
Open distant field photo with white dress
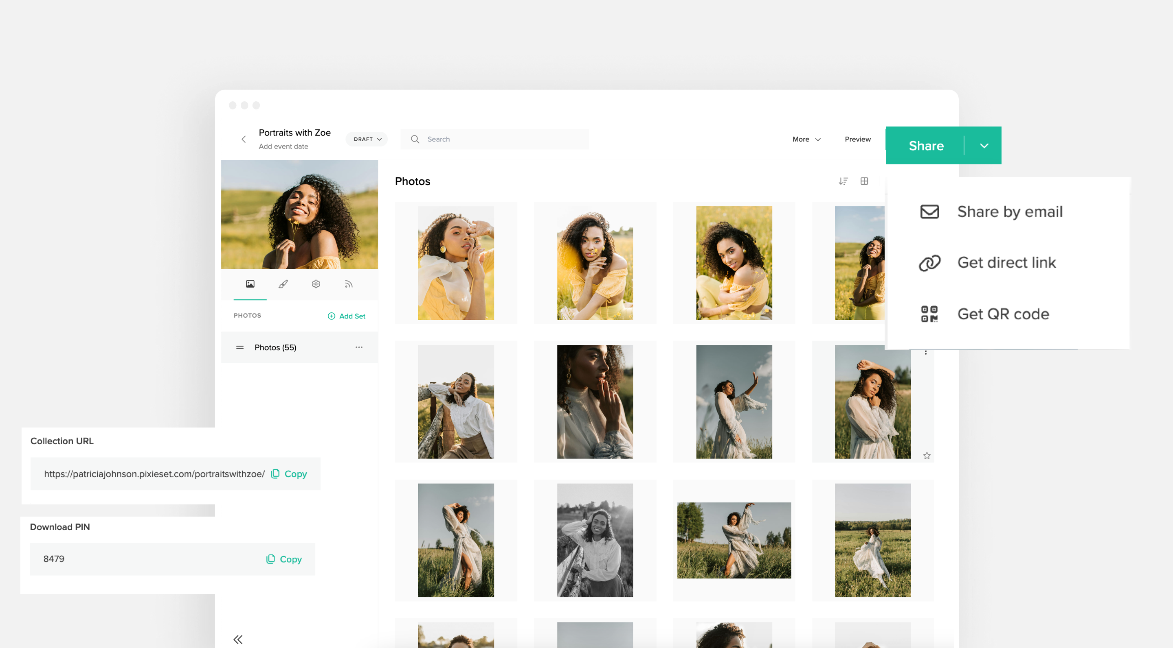[x=873, y=540]
